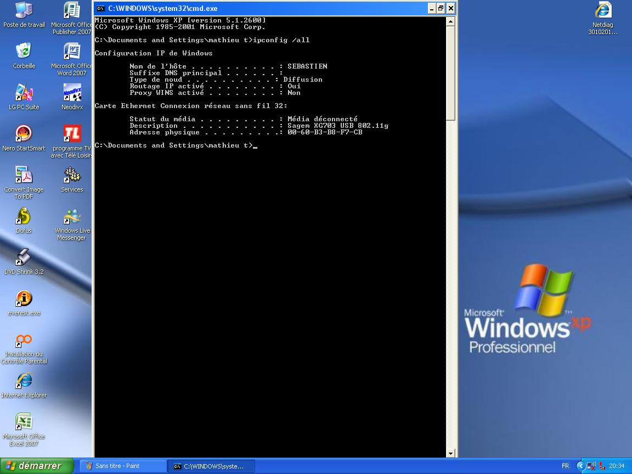Minimize the cmd.exe window
632x474 pixels.
point(432,8)
